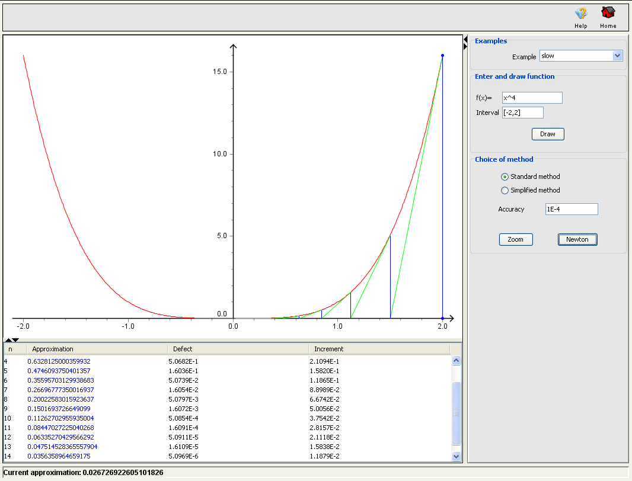Click the scrollbar's up arrow icon
Screen dimensions: 632x481
(x=457, y=359)
